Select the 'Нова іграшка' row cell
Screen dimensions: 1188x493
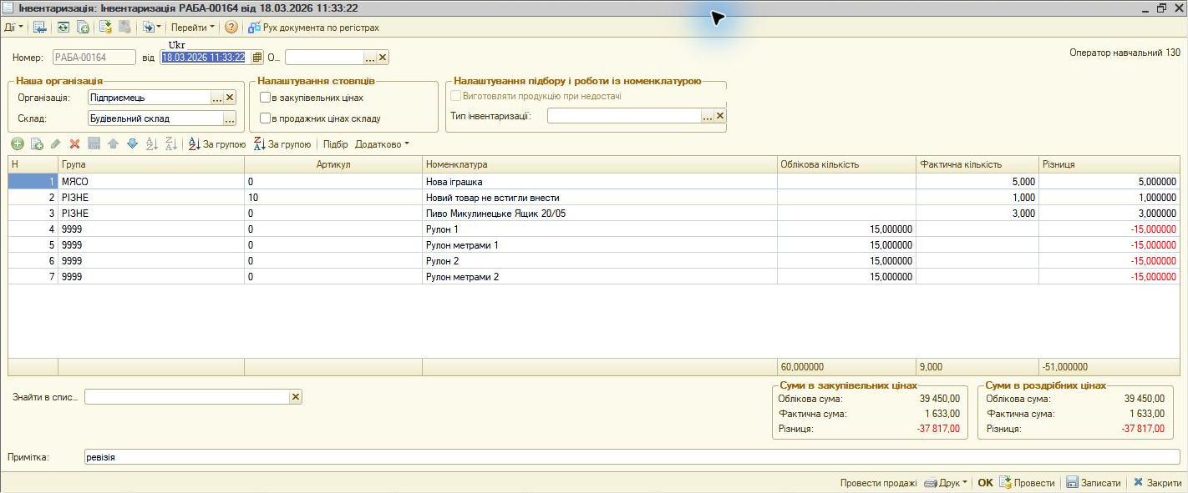pyautogui.click(x=599, y=181)
